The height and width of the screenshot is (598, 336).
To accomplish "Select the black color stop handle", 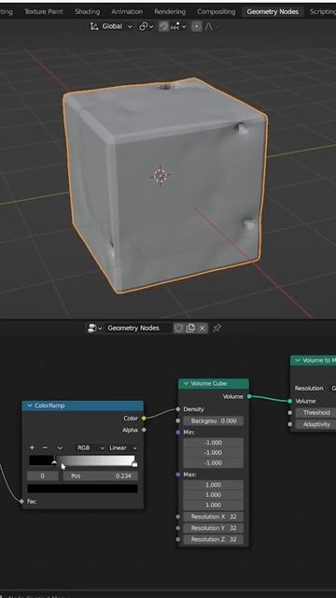I will 54,463.
